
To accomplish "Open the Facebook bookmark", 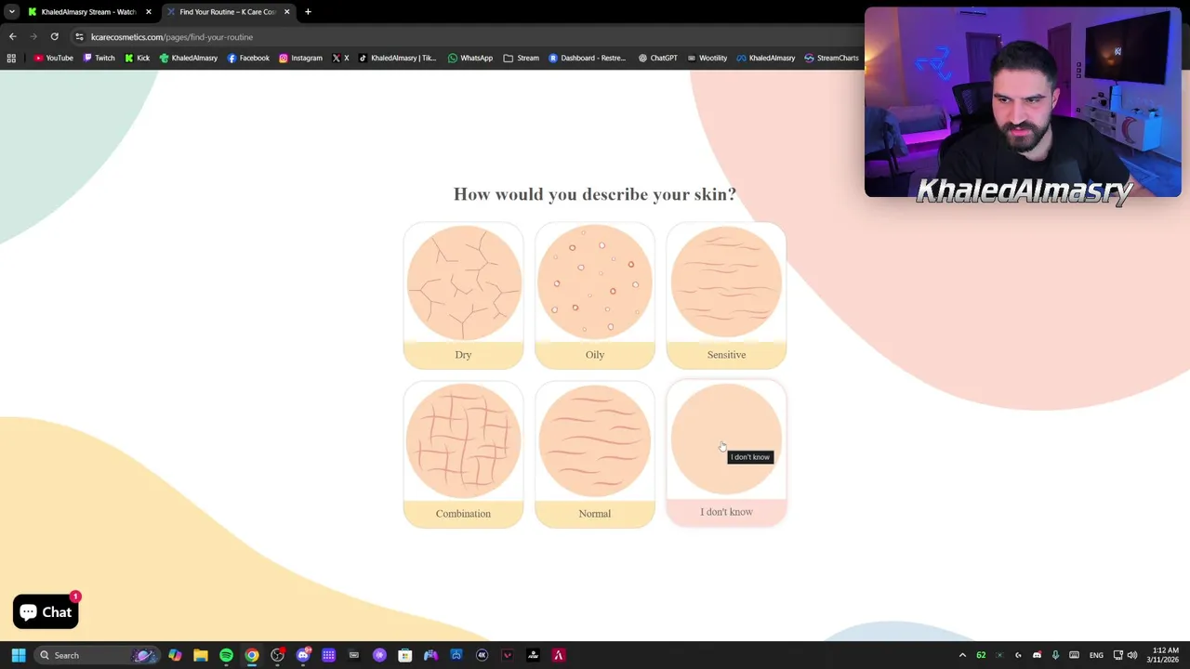I will 248,58.
